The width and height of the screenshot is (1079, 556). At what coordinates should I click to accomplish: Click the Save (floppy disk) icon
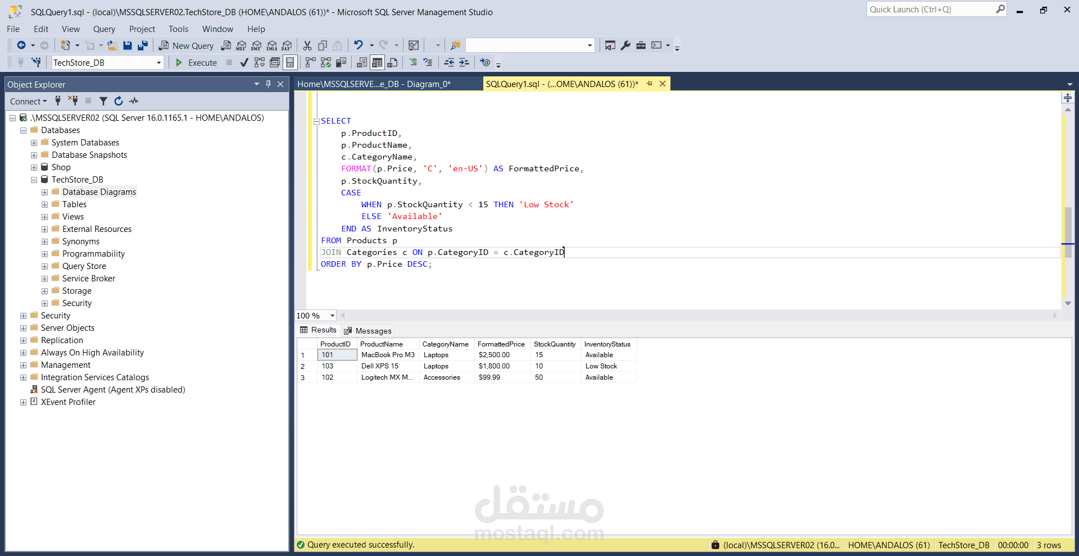pyautogui.click(x=128, y=45)
